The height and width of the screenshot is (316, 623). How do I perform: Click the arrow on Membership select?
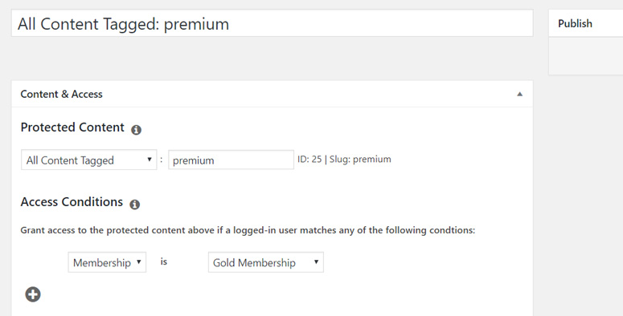(x=138, y=261)
